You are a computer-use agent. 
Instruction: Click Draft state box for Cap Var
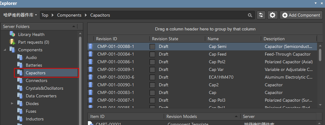(x=152, y=70)
